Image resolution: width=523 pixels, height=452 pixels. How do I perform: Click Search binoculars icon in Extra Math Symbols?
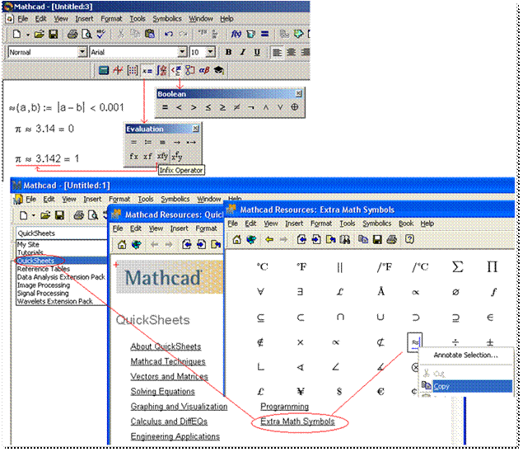[x=345, y=239]
